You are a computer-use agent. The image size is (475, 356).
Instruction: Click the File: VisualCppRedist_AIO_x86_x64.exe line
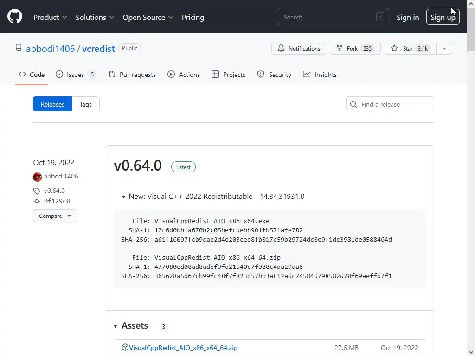tap(200, 221)
